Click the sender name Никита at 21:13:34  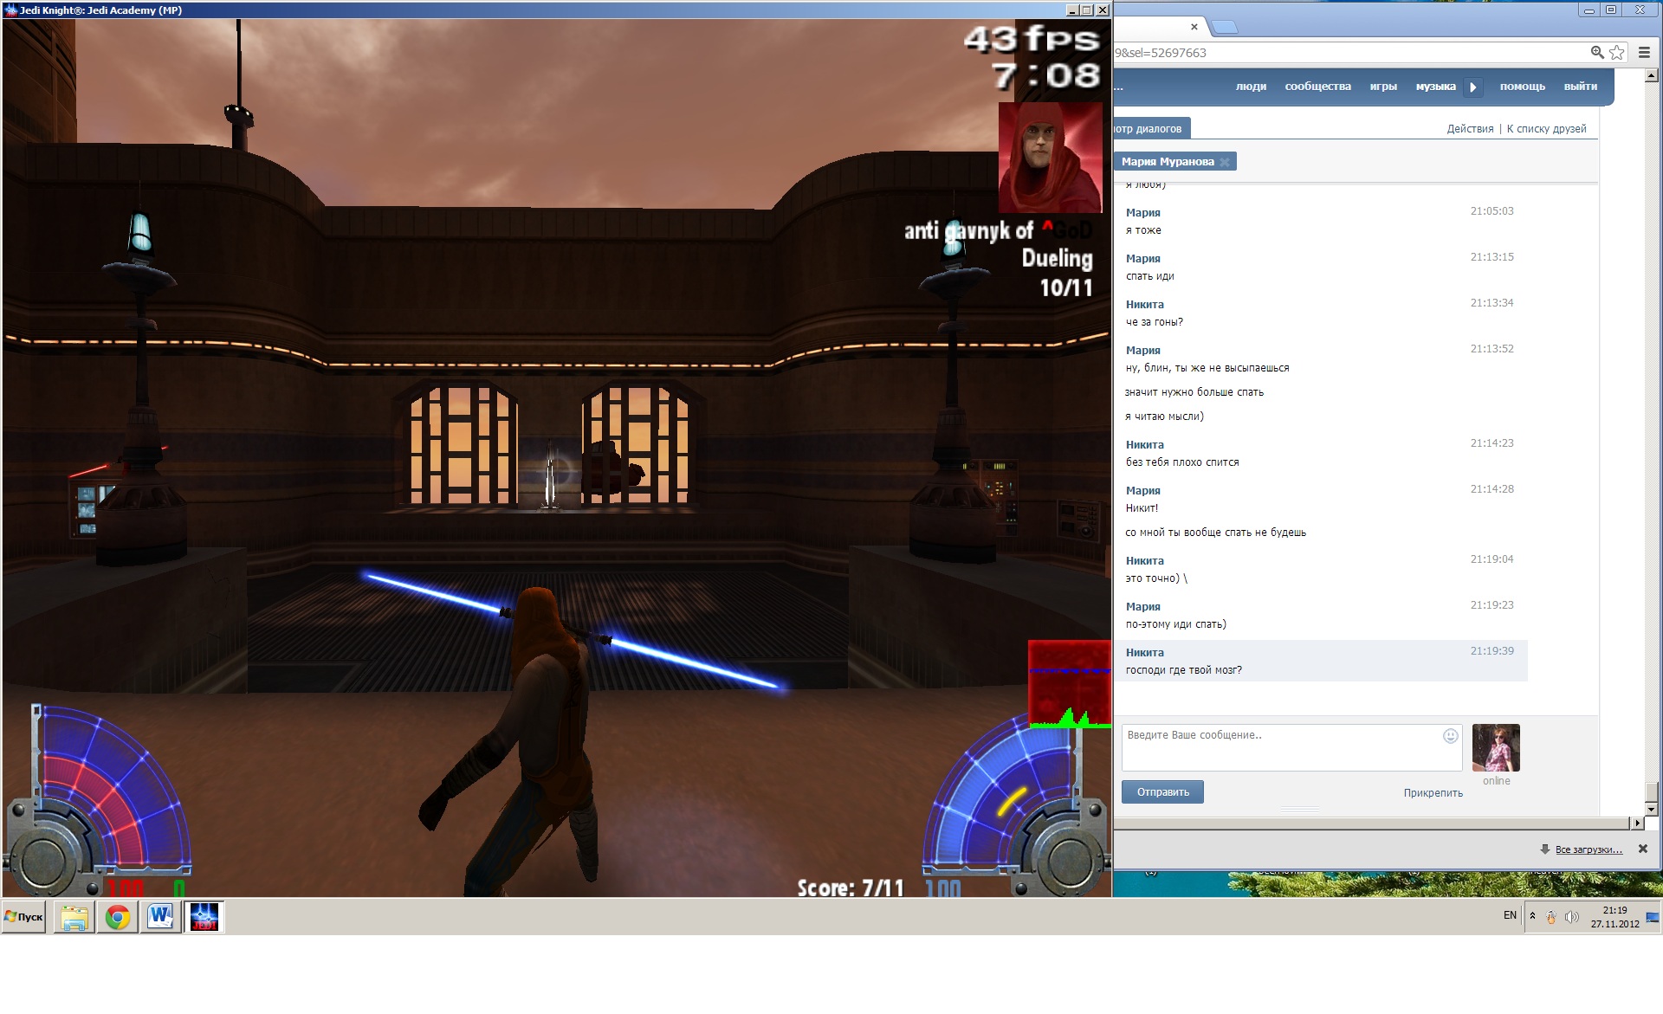[x=1144, y=305]
